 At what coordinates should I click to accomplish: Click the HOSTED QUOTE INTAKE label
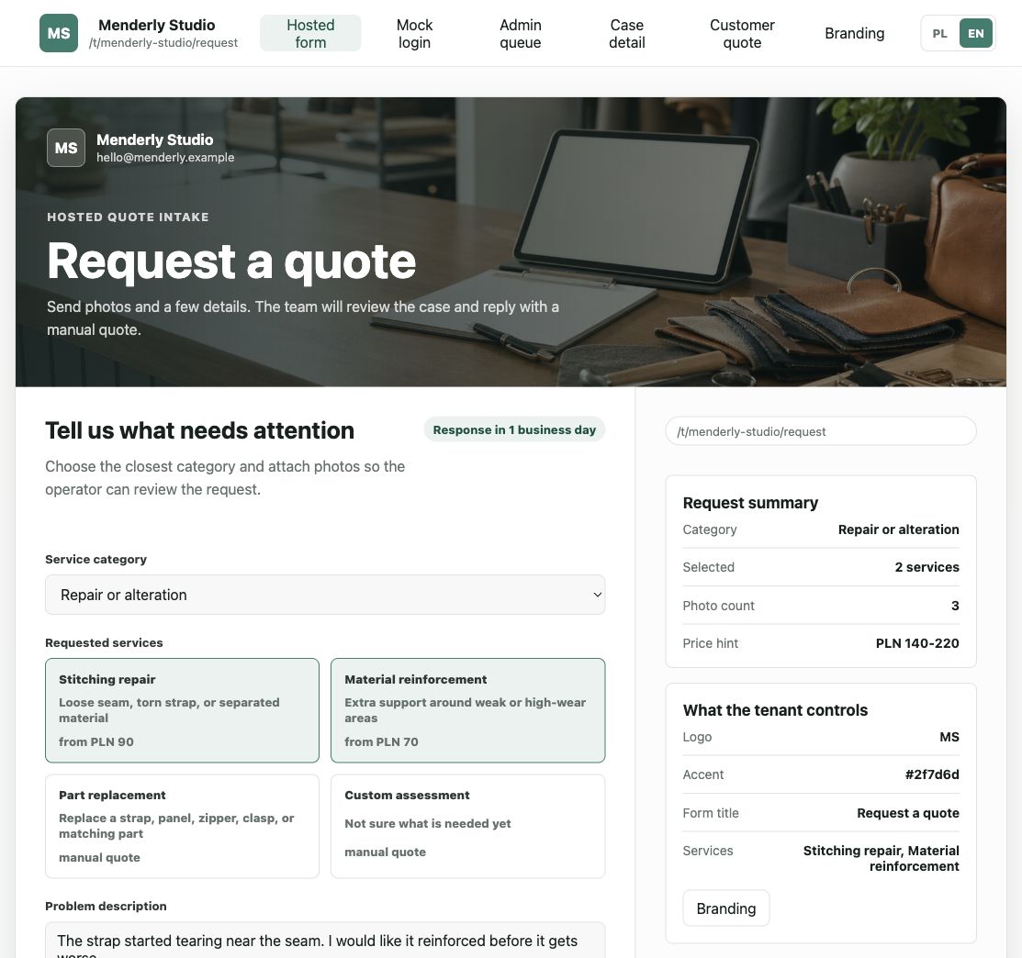click(x=128, y=217)
